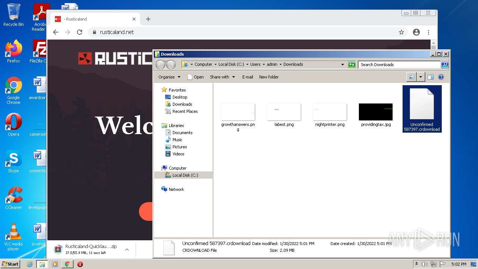The height and width of the screenshot is (269, 478).
Task: Toggle the preview pane
Action: click(431, 77)
